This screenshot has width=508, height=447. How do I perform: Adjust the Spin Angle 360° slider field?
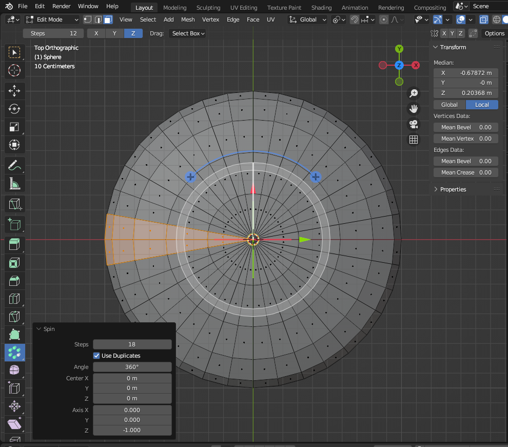click(132, 367)
